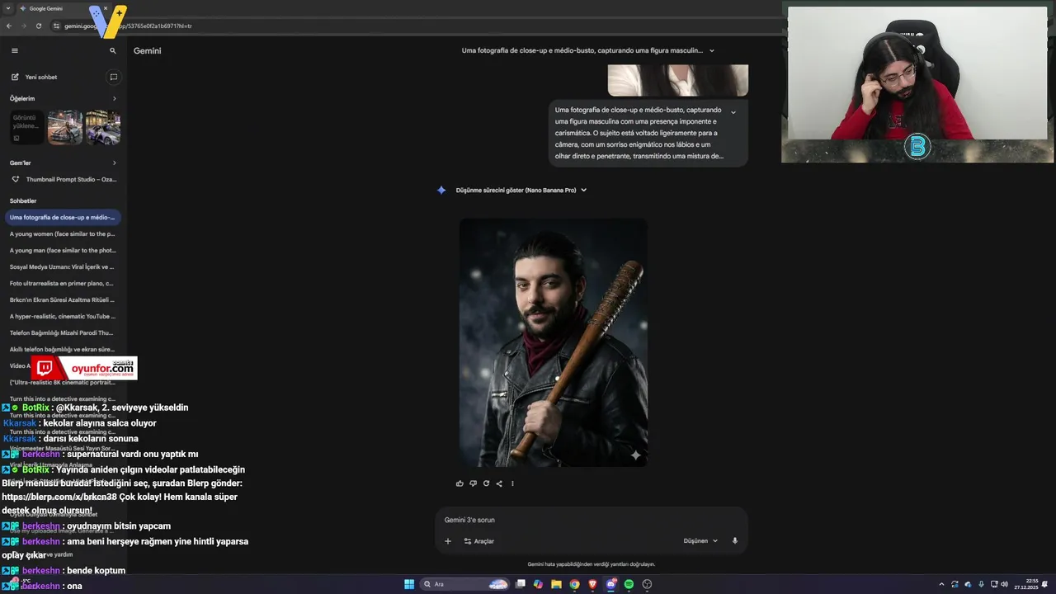Screen dimensions: 1056x594
Task: Expand the Öğelerim section arrow
Action: point(114,98)
